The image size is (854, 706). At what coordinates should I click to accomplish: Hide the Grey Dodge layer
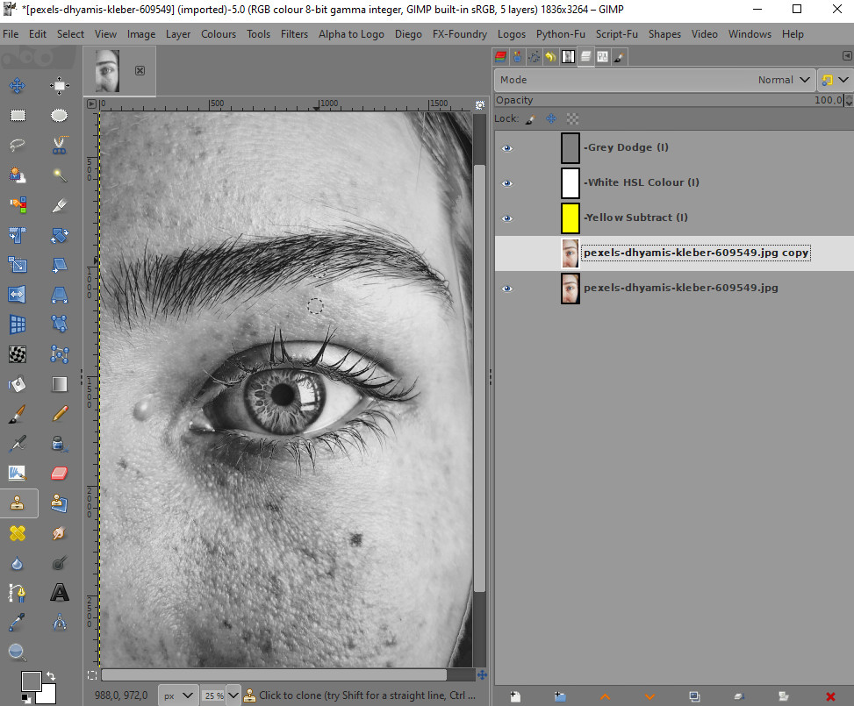[x=506, y=148]
